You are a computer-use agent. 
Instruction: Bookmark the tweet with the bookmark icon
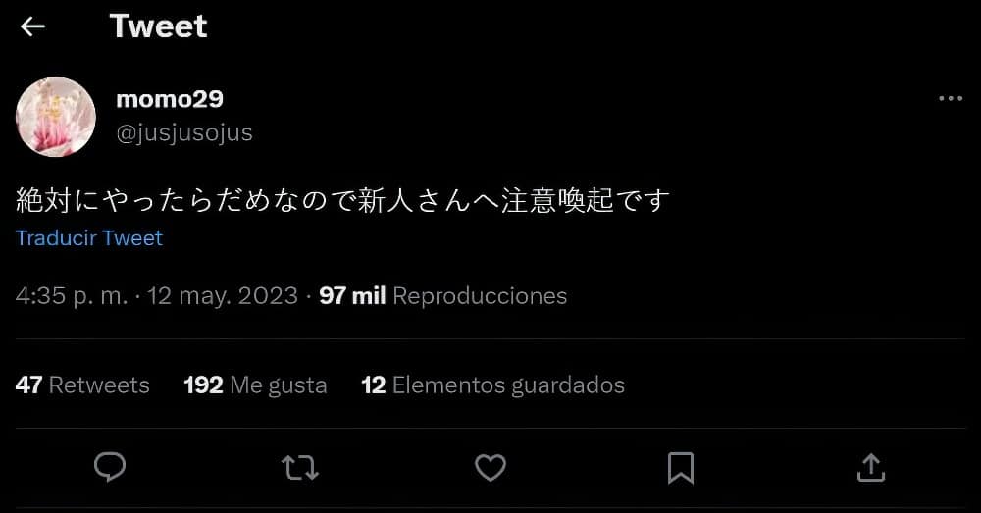coord(681,468)
